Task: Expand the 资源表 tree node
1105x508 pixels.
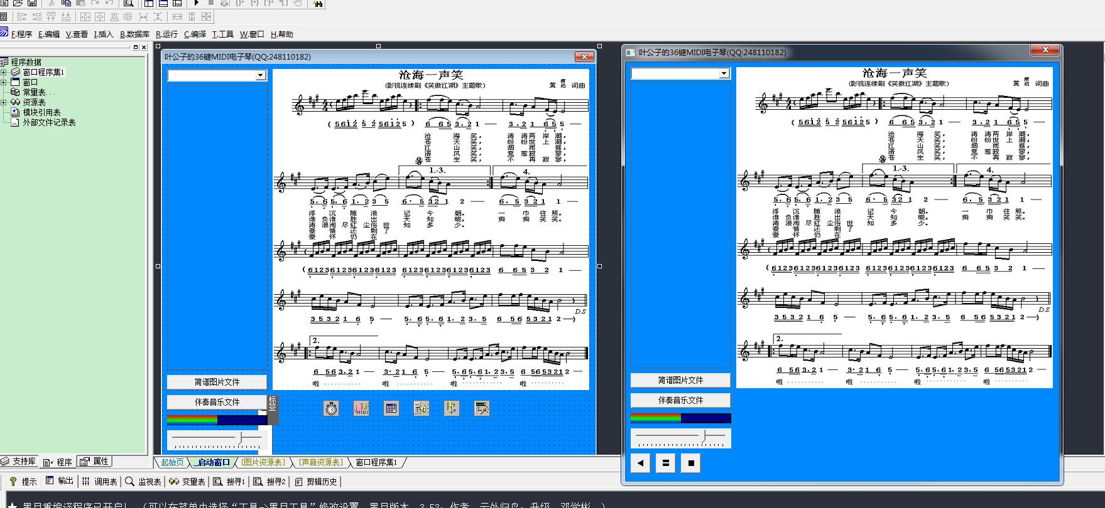Action: (x=4, y=102)
